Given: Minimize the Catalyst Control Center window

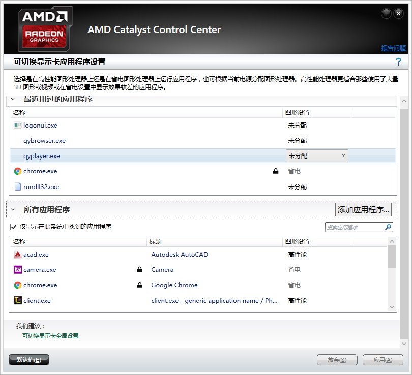Looking at the screenshot, I should 386,13.
